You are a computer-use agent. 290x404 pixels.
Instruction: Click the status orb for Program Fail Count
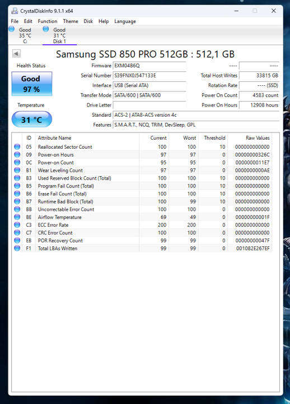point(17,186)
